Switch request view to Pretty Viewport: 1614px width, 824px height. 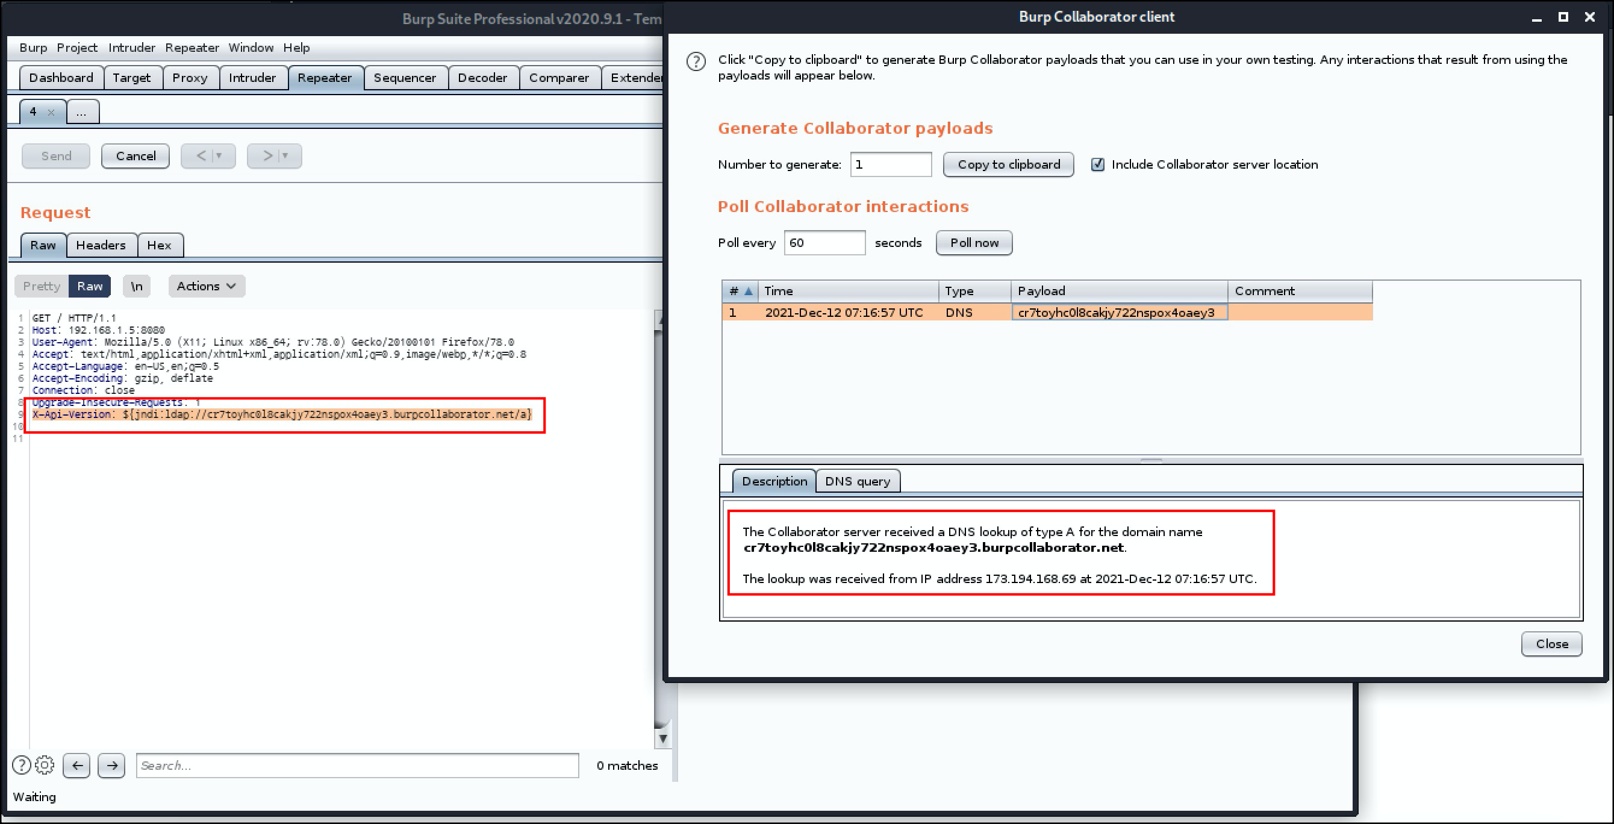(x=42, y=286)
